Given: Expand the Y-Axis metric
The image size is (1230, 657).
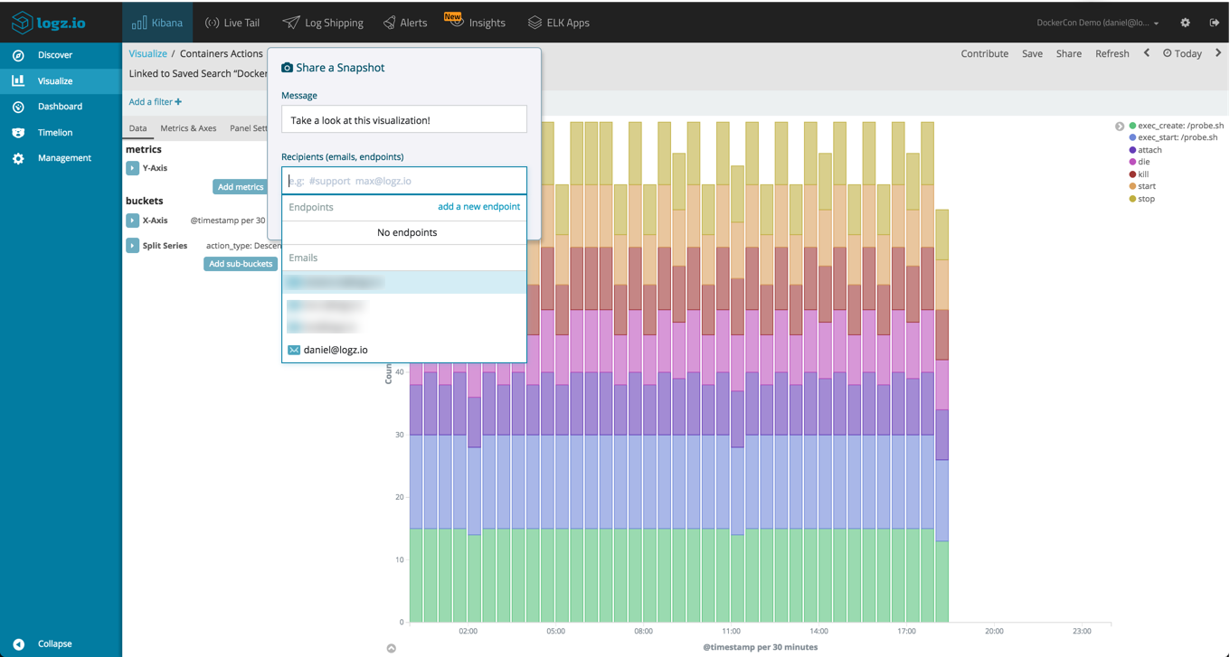Looking at the screenshot, I should [x=132, y=168].
